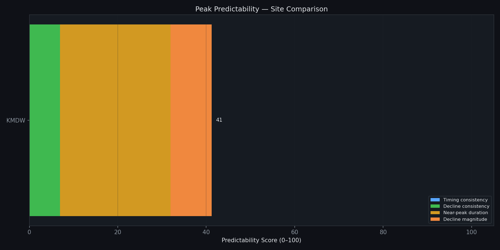Click the x-axis tick label "80"
The height and width of the screenshot is (250, 500).
[383, 232]
